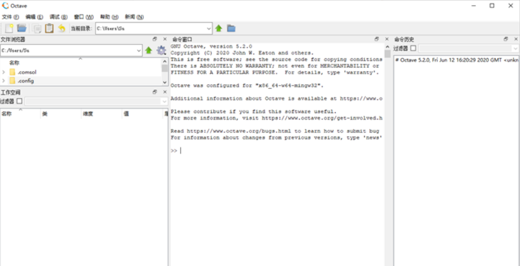Open the 文件 (File) menu

11,17
